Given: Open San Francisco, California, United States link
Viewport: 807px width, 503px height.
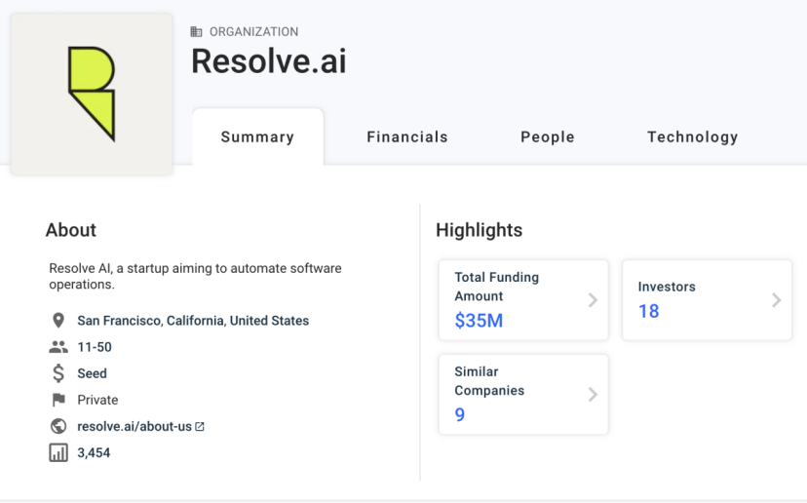Looking at the screenshot, I should 193,321.
